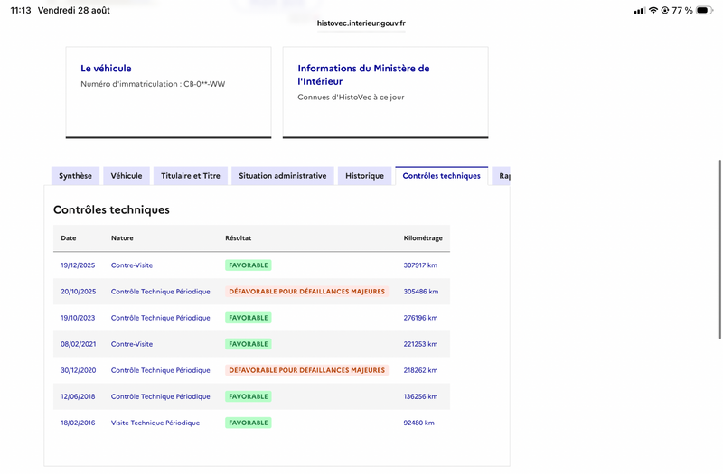Click Contre-Visite in the 08/02/2021 row

pos(132,344)
